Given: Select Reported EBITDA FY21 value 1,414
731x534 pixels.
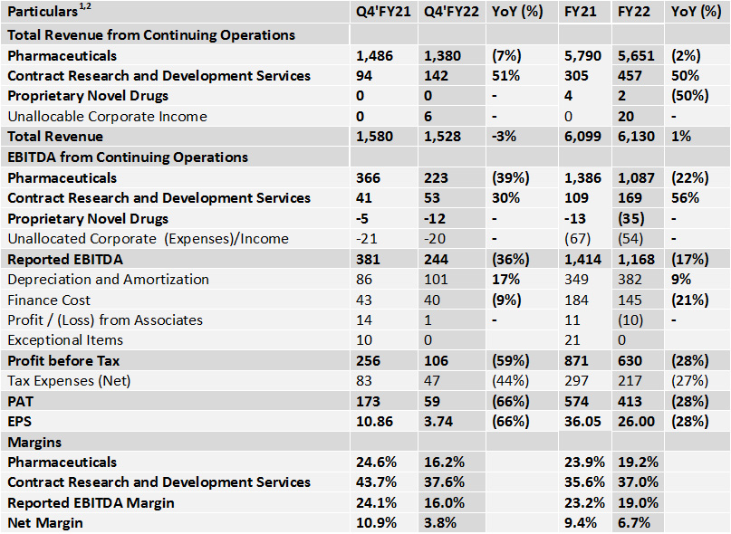Looking at the screenshot, I should [582, 260].
